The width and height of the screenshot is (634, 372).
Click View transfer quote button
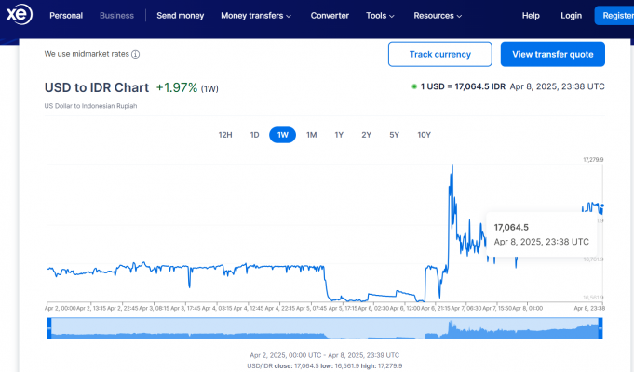click(x=553, y=54)
